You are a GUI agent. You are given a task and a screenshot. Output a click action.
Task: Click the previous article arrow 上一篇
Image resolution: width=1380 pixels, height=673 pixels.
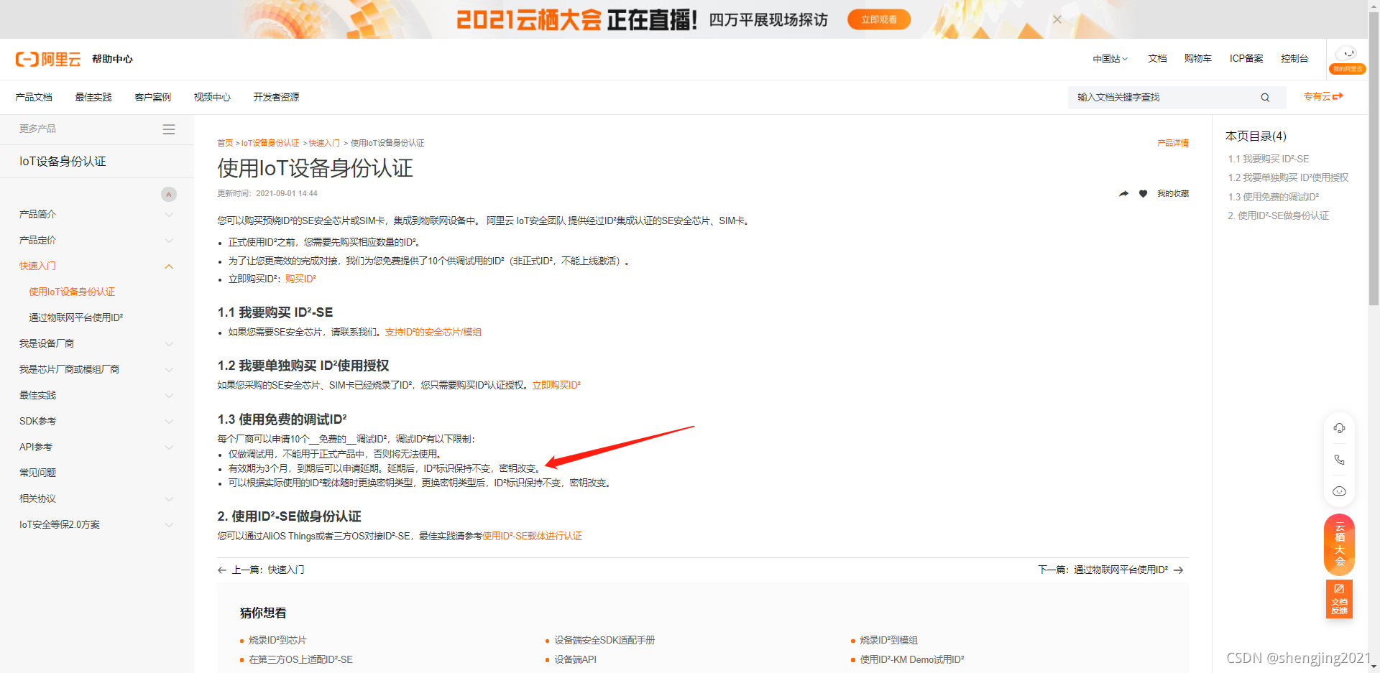click(222, 570)
